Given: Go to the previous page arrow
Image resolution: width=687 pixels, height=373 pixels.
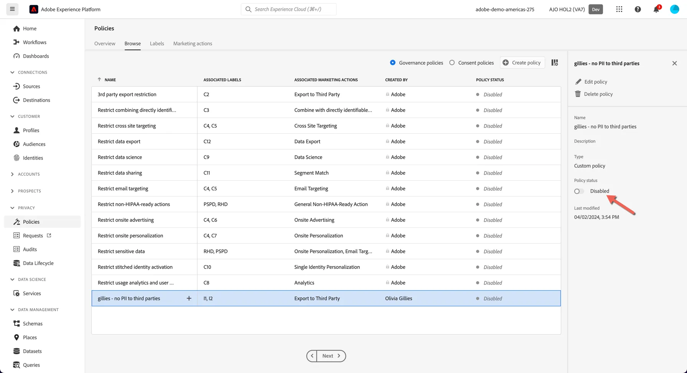Looking at the screenshot, I should click(312, 356).
